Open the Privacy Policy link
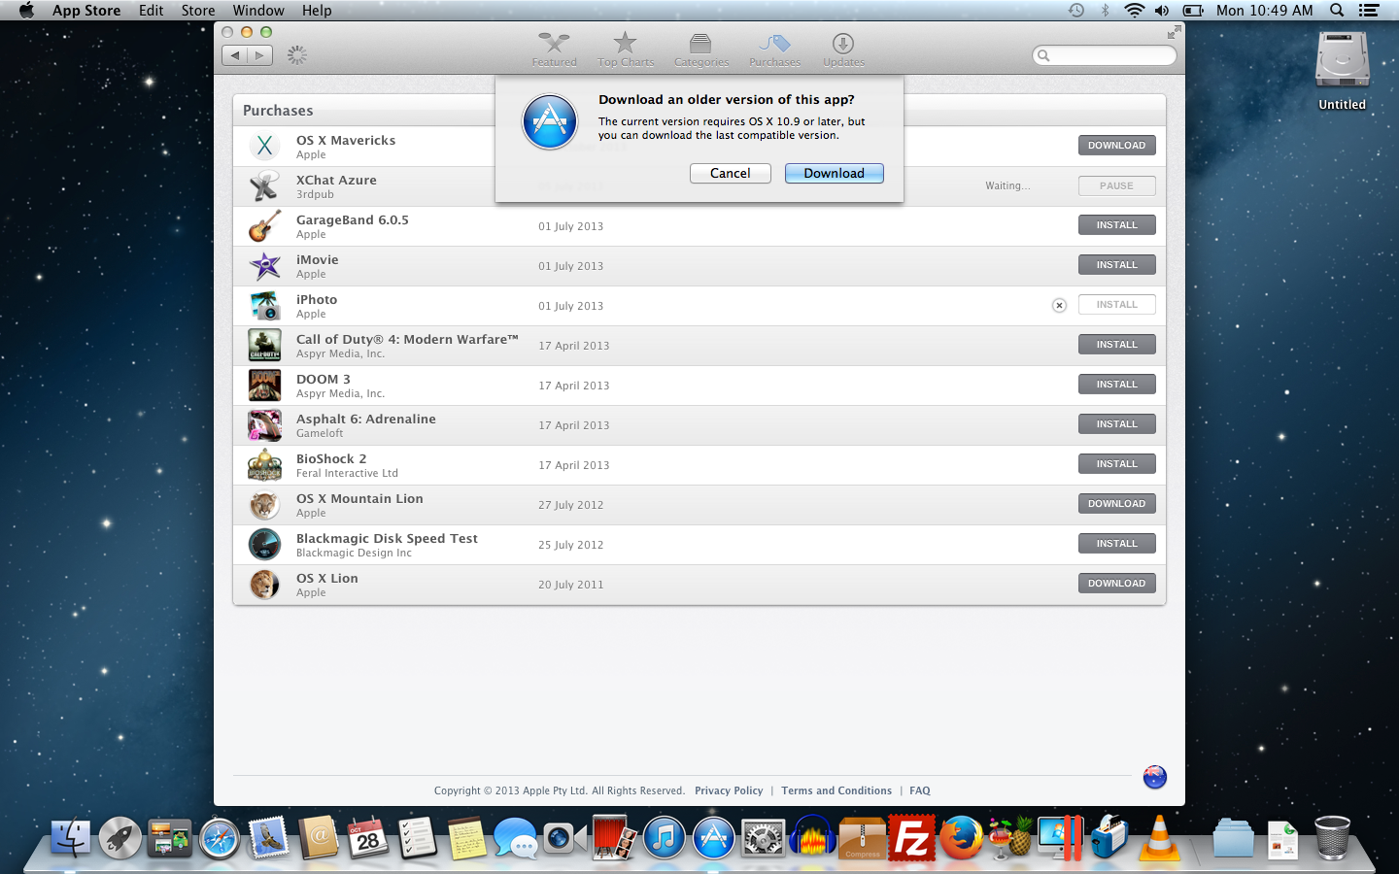 (729, 790)
